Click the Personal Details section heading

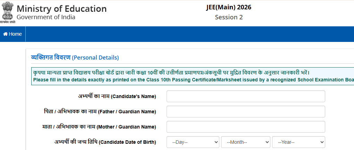(x=75, y=57)
